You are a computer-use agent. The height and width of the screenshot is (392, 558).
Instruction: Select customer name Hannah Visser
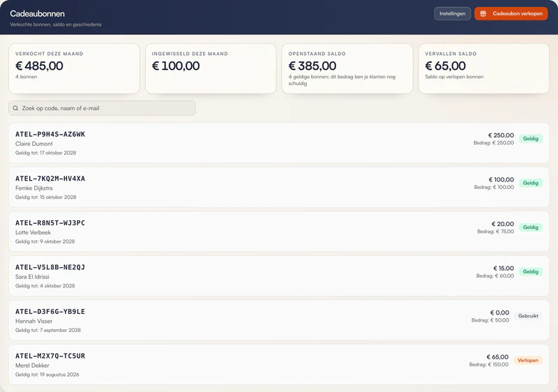pos(33,322)
